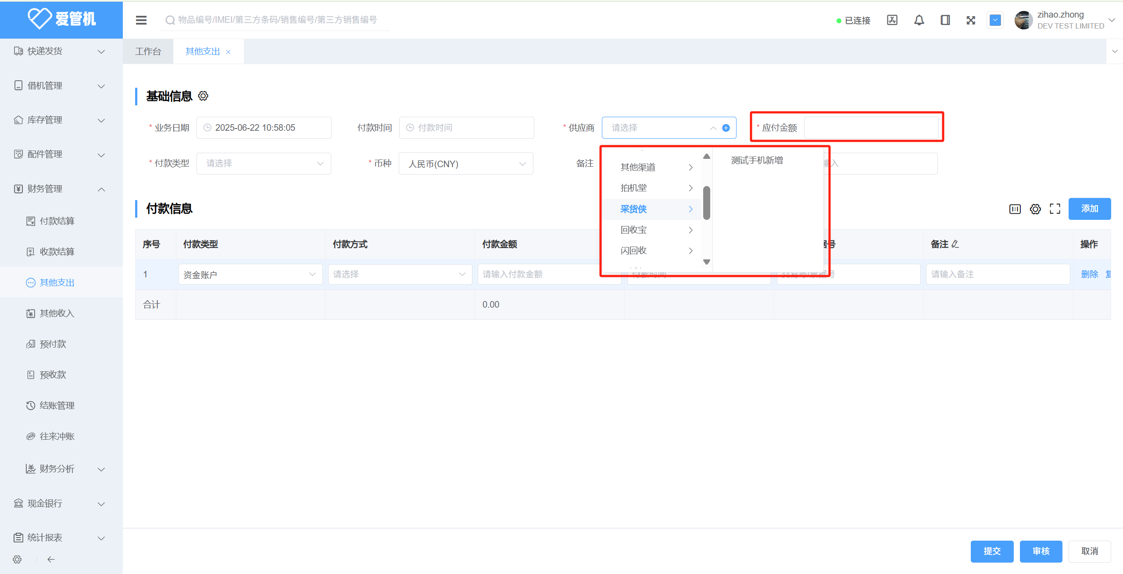Select the 其他支出 tab

203,51
